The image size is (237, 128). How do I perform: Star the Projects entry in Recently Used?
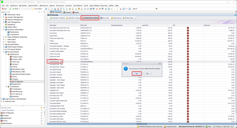point(41,115)
